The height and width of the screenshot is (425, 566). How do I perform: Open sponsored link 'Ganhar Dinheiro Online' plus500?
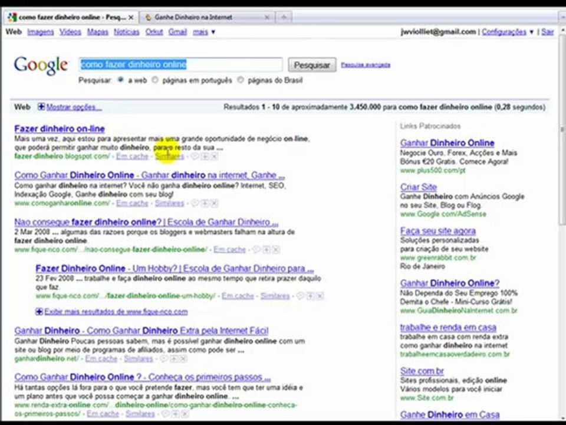(x=447, y=143)
